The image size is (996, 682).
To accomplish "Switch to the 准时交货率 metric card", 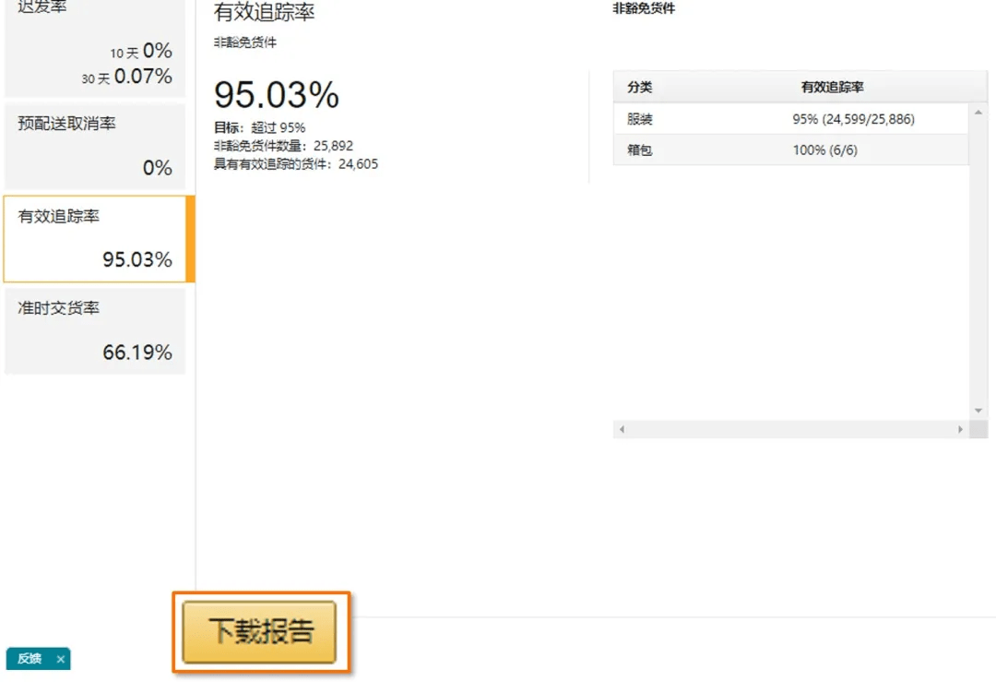I will [x=95, y=331].
